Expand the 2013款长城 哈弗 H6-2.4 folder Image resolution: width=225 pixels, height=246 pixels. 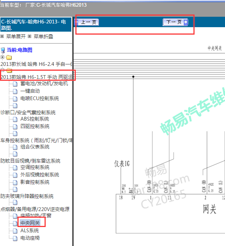point(2,57)
